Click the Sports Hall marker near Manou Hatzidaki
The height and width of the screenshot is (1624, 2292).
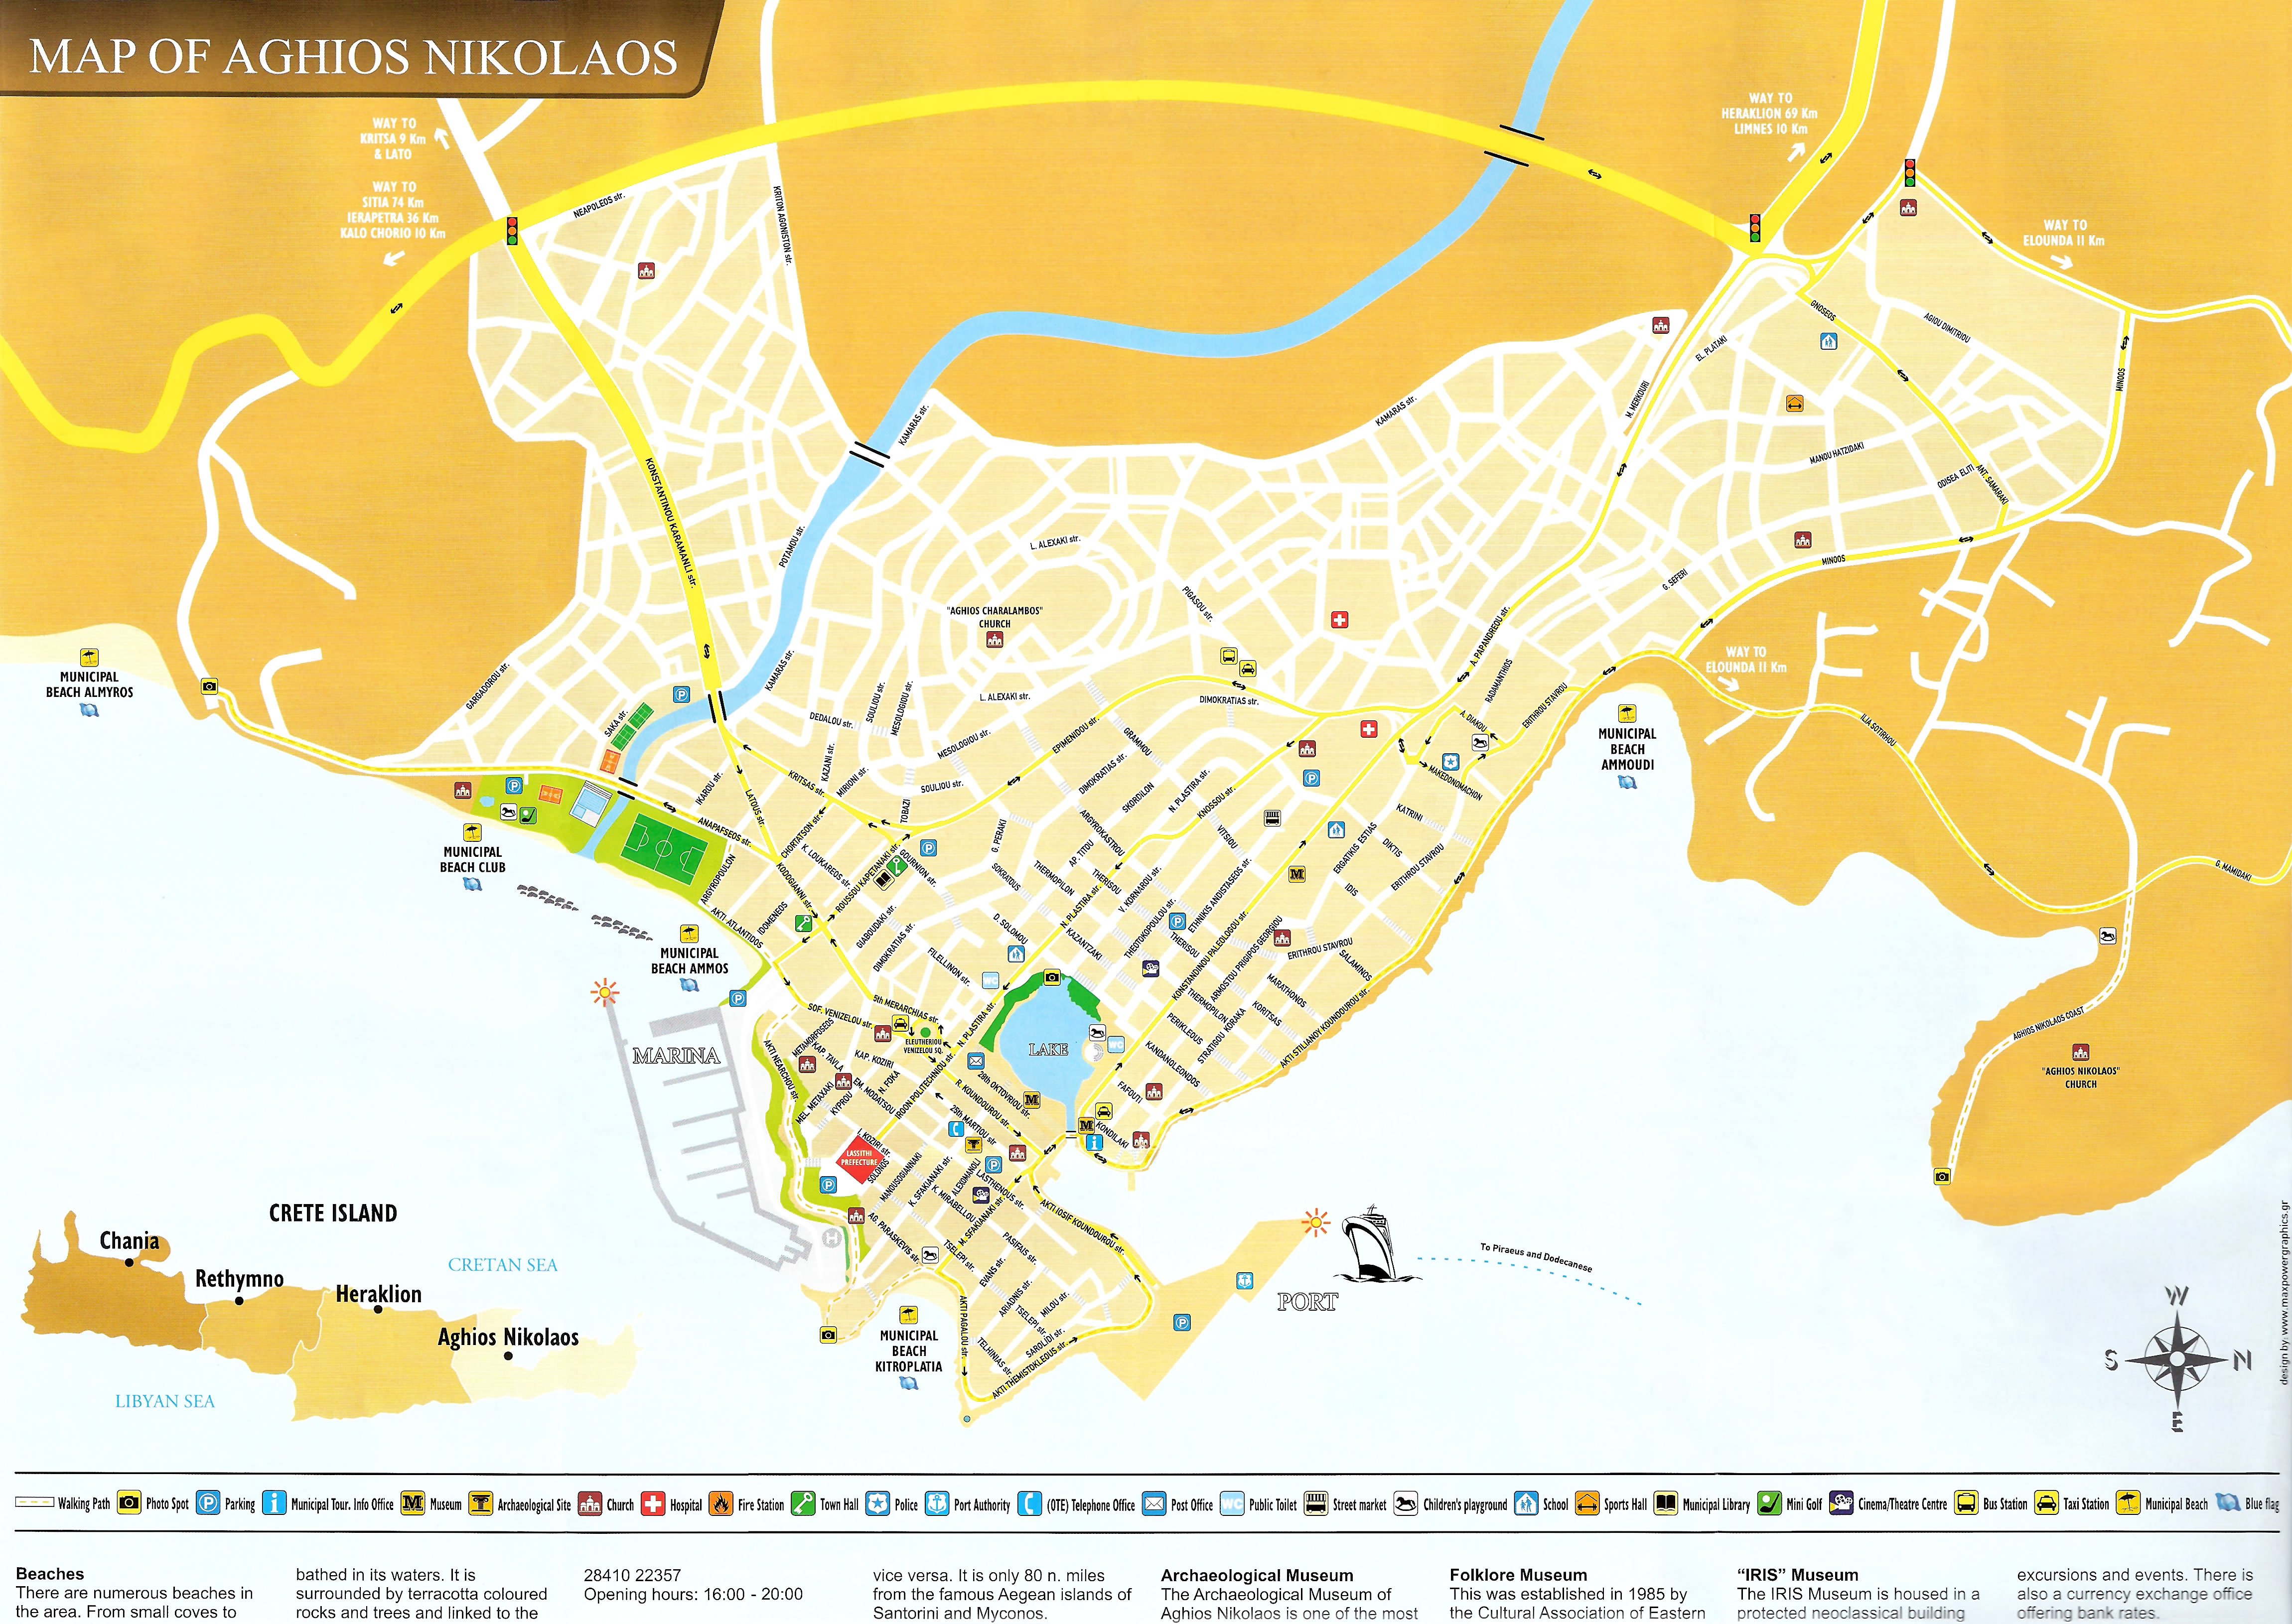point(1794,404)
